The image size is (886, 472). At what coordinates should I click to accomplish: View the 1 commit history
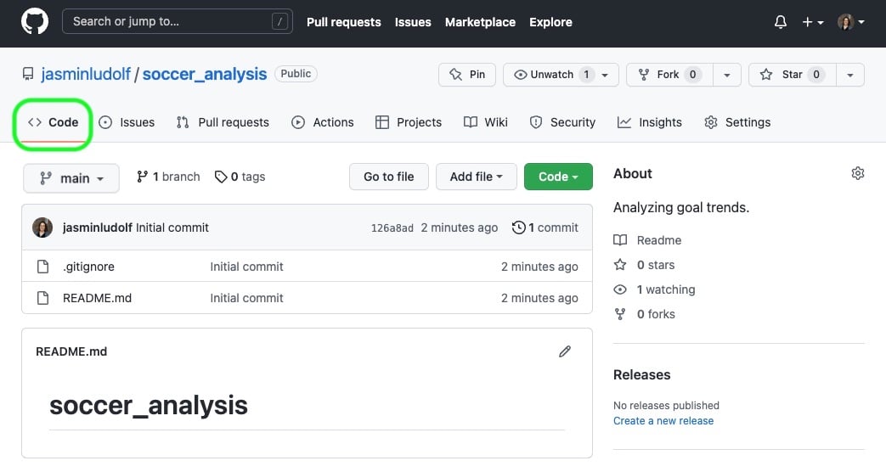545,228
